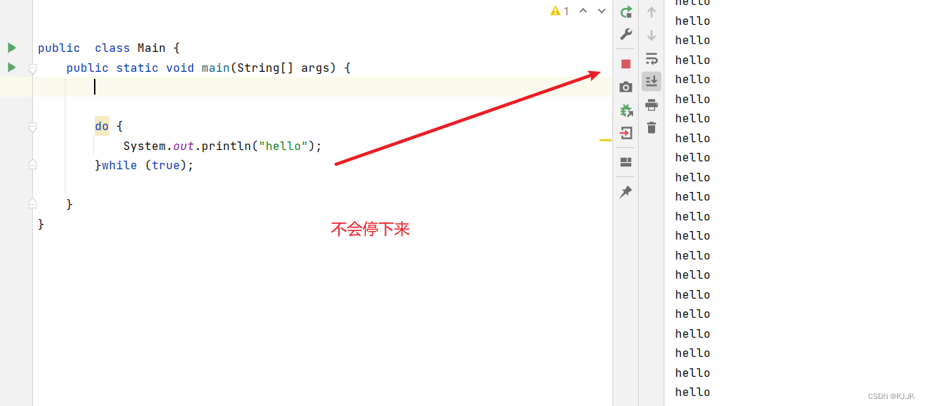Clear all console output with trash
The width and height of the screenshot is (925, 406).
(x=651, y=128)
